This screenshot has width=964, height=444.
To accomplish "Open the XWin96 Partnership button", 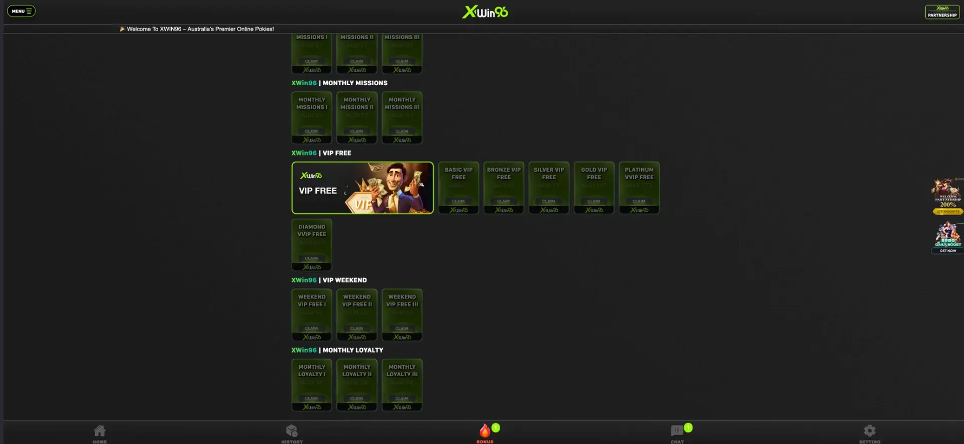I will tap(942, 12).
